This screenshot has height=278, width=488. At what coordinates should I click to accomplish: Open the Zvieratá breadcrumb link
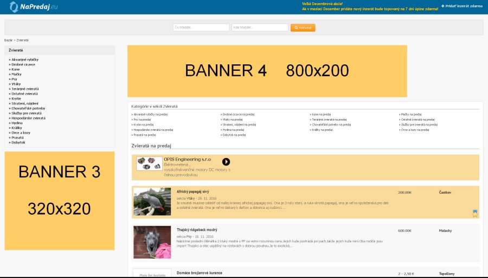coord(22,41)
